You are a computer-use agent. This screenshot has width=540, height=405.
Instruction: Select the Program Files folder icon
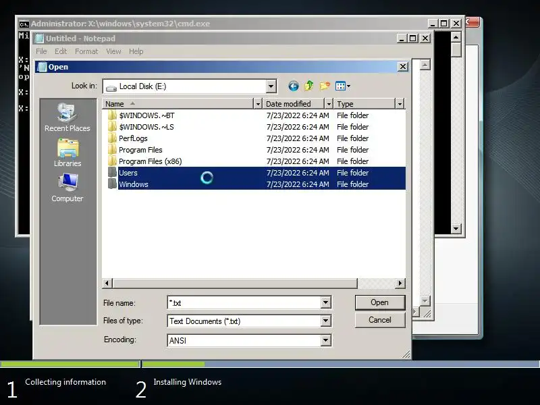click(112, 150)
